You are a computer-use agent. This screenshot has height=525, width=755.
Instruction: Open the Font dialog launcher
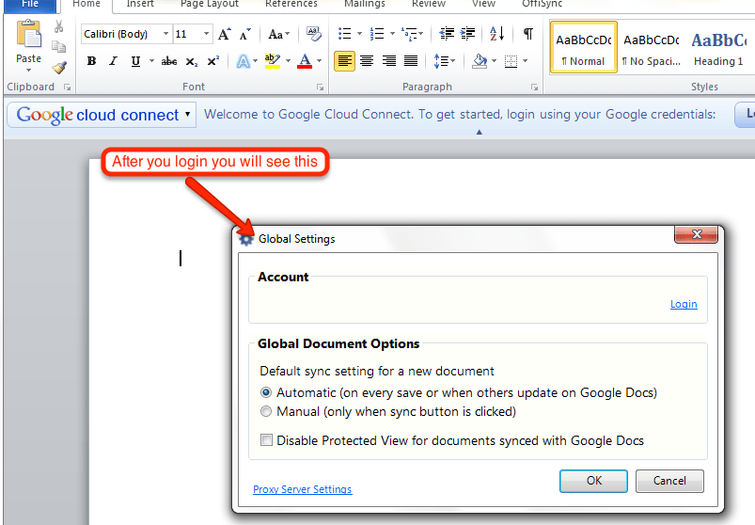tap(320, 87)
